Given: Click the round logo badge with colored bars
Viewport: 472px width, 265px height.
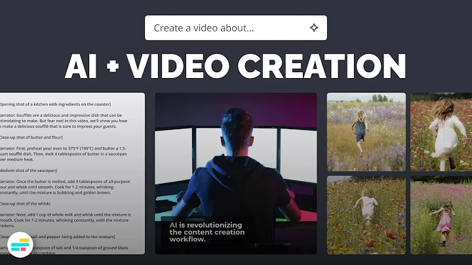Looking at the screenshot, I should tap(20, 245).
